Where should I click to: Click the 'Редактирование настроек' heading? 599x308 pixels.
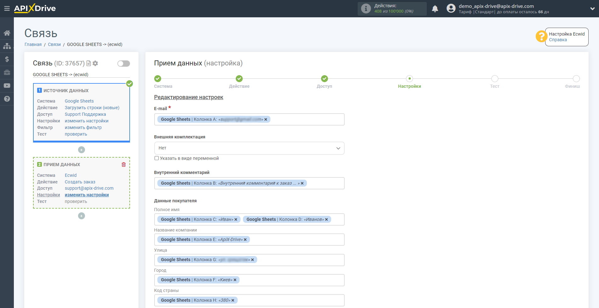[x=189, y=97]
